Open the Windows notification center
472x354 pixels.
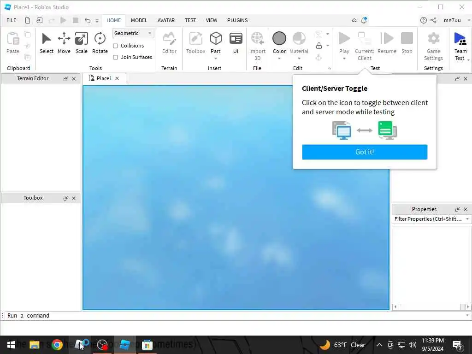point(458,345)
